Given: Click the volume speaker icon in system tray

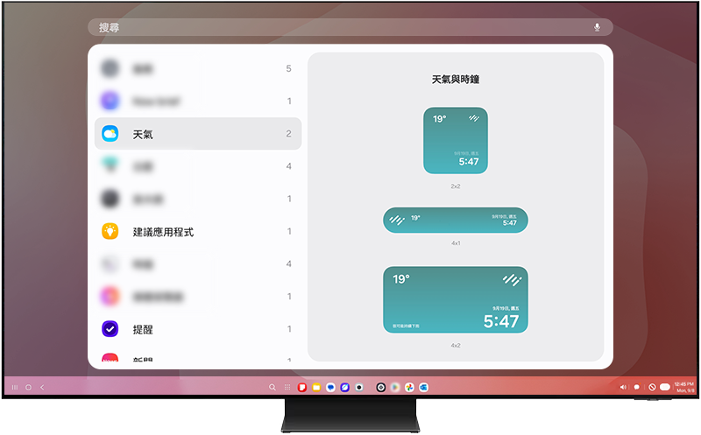Looking at the screenshot, I should pos(623,387).
